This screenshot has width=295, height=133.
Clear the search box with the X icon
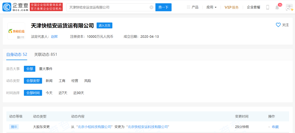[151, 7]
